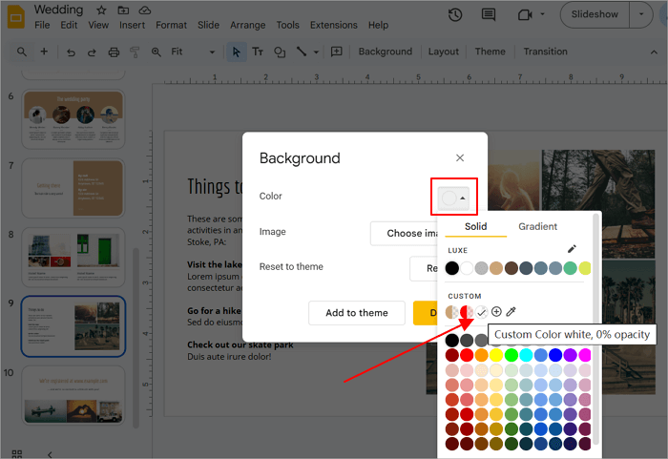Pick the tan Luxe theme swatch
Image resolution: width=668 pixels, height=459 pixels.
(496, 268)
